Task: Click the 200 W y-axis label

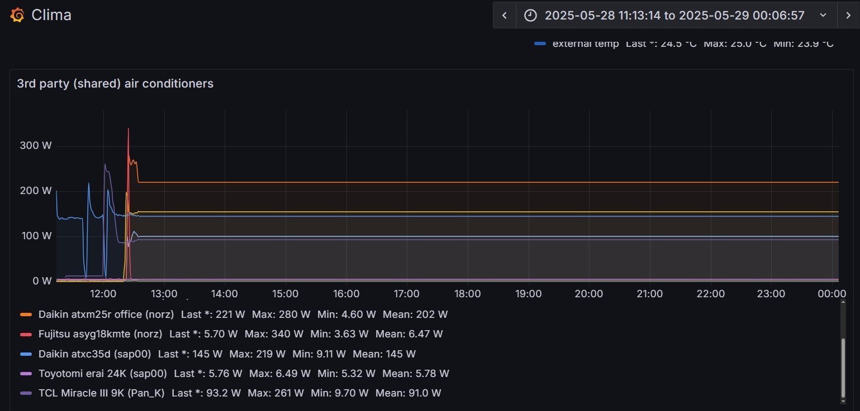Action: pos(36,190)
